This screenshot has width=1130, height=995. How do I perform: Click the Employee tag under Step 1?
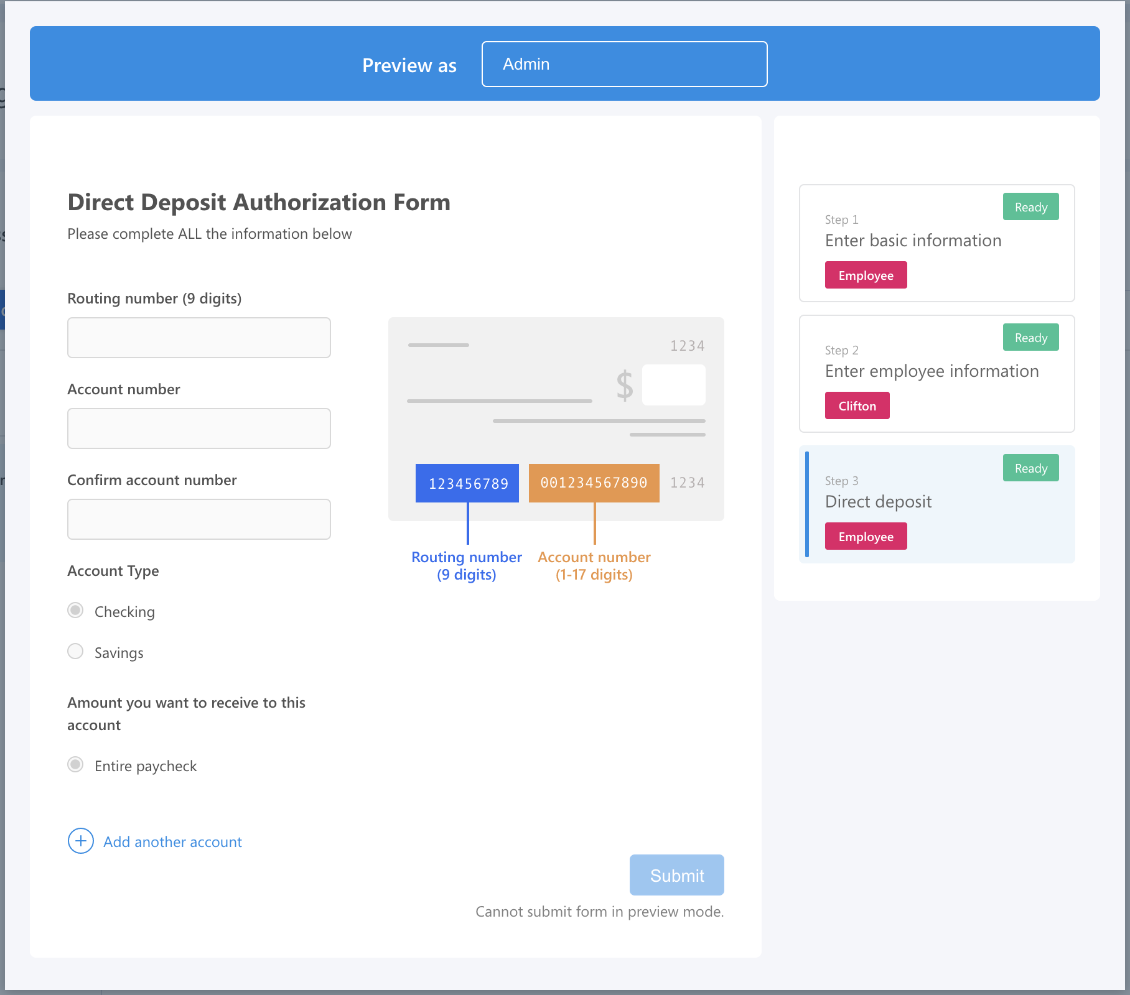(866, 275)
